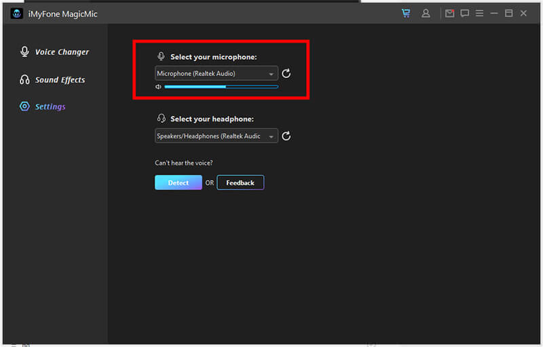
Task: Click microphone icon beside Select your microphone
Action: point(161,56)
